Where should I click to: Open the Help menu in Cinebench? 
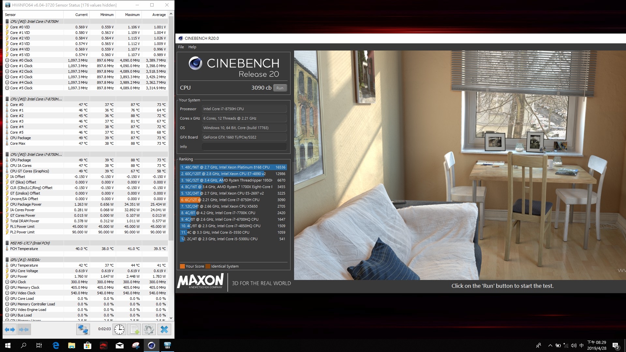192,47
